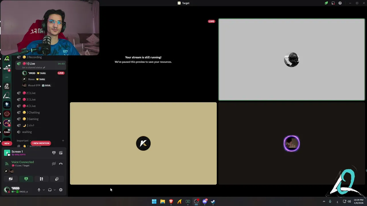Screen dimensions: 367x206
Task: Open the Activities launcher button
Action: tap(41, 179)
